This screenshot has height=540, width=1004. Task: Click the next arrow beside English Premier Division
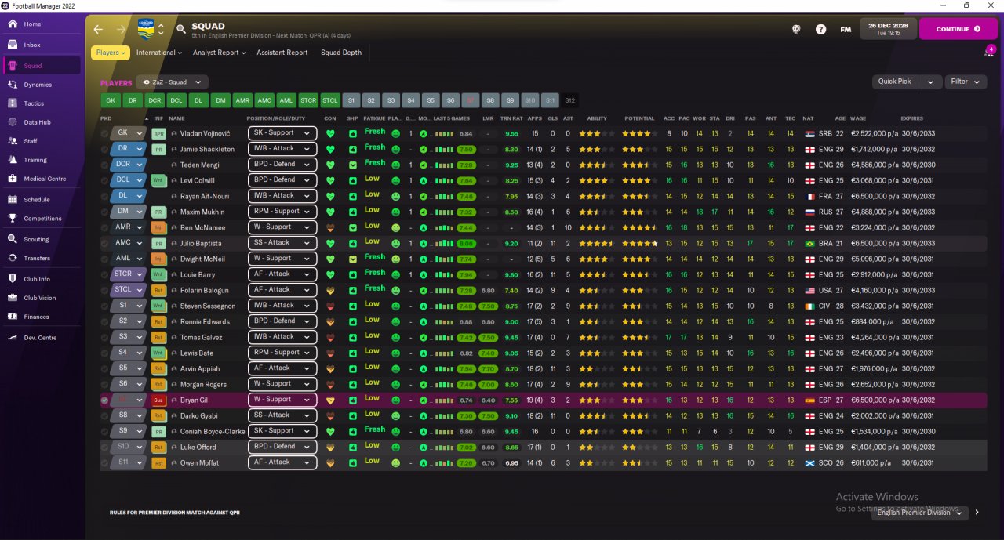[x=977, y=513]
